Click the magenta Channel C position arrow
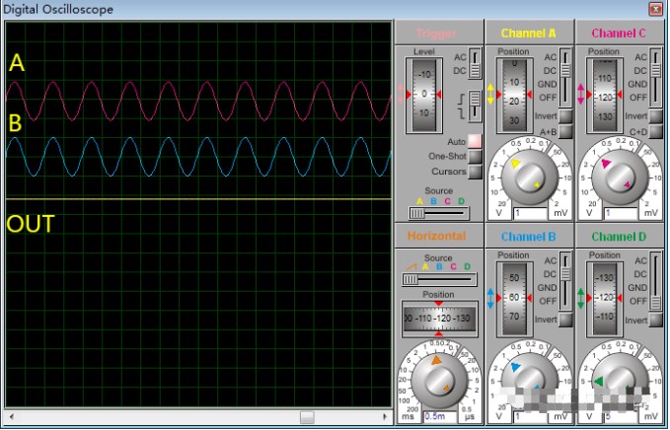The height and width of the screenshot is (430, 670). [x=582, y=95]
